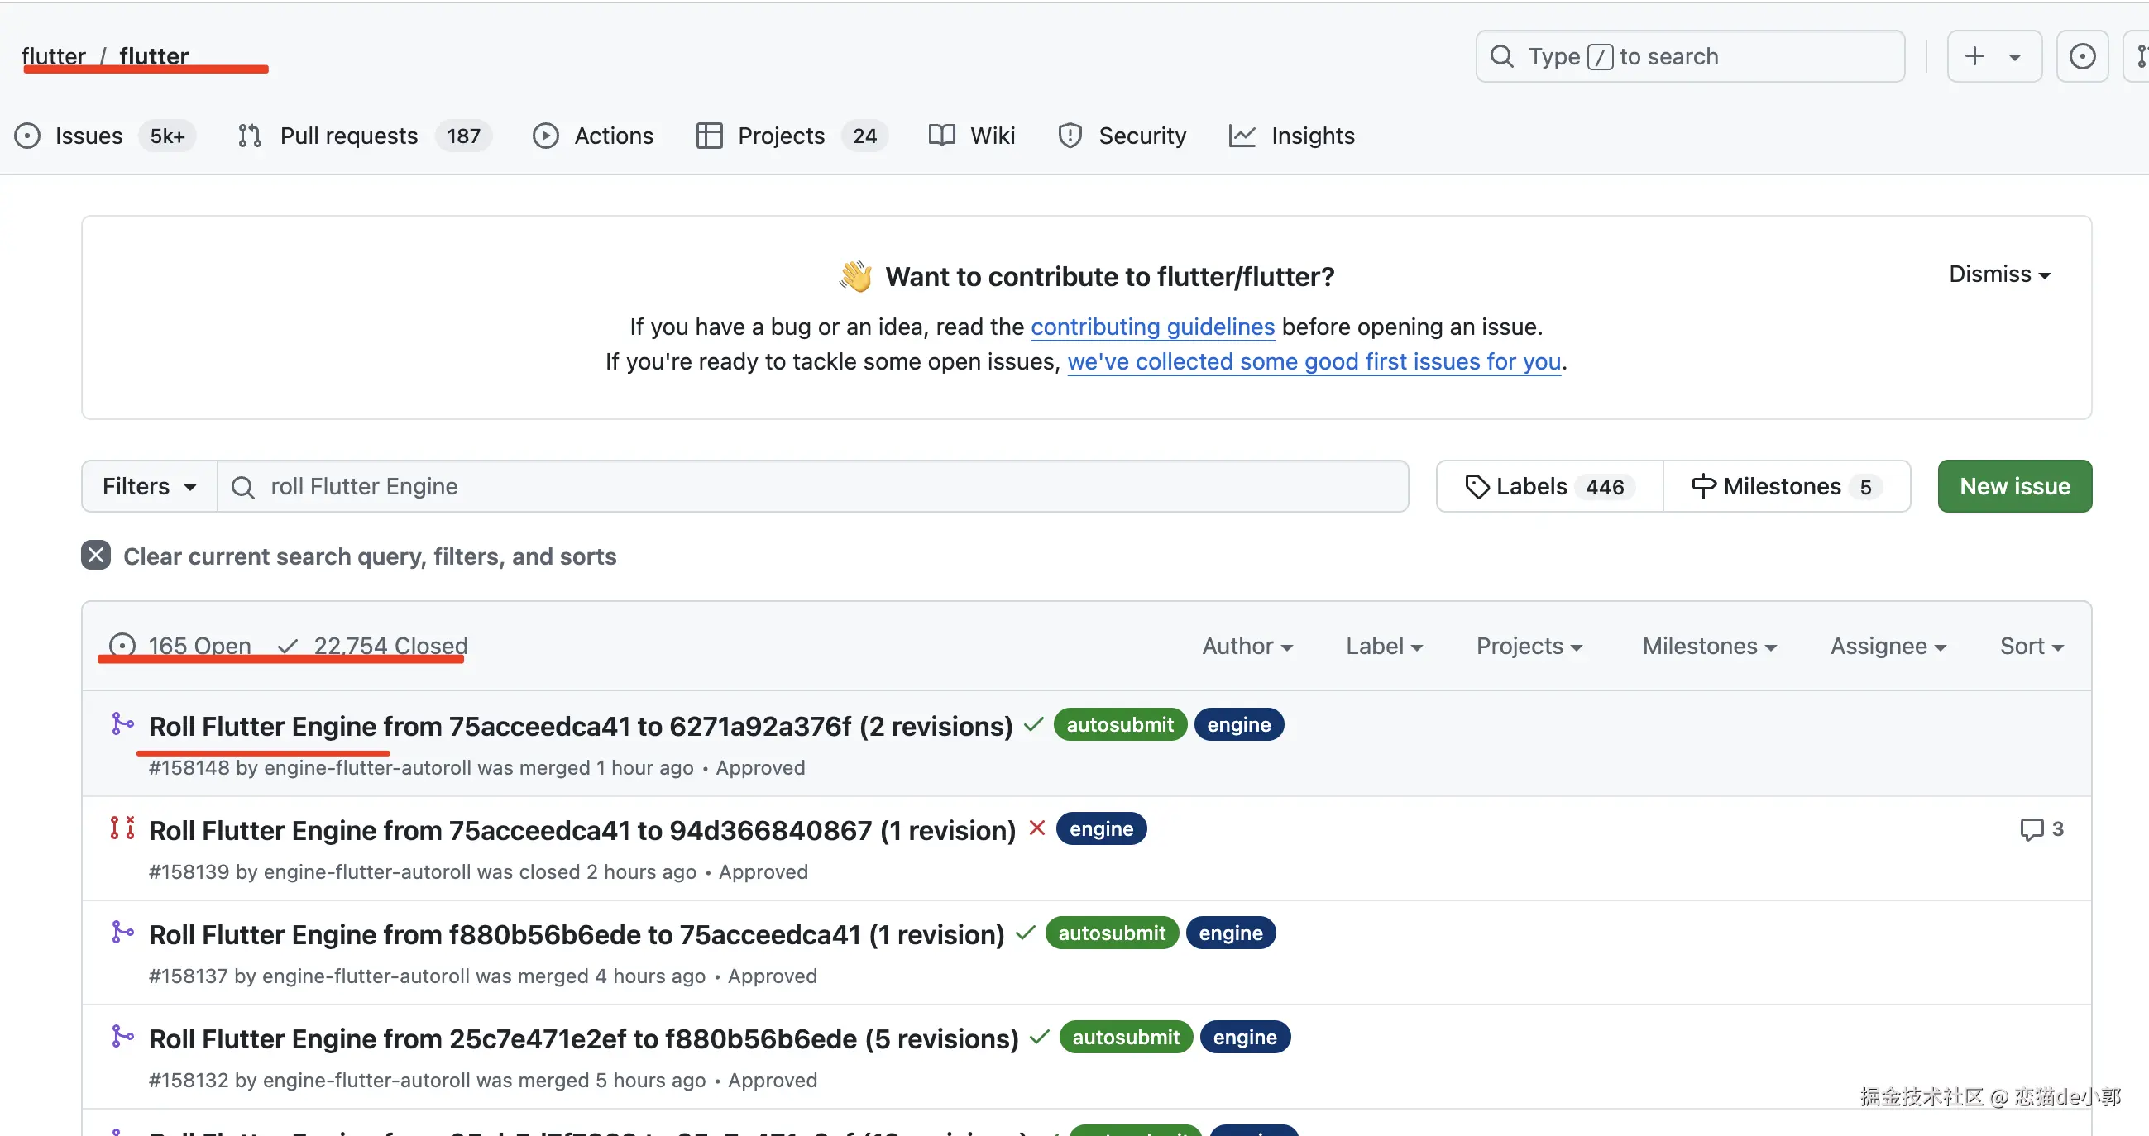Click the merged PR icon for #158137
Viewport: 2149px width, 1136px height.
[122, 932]
